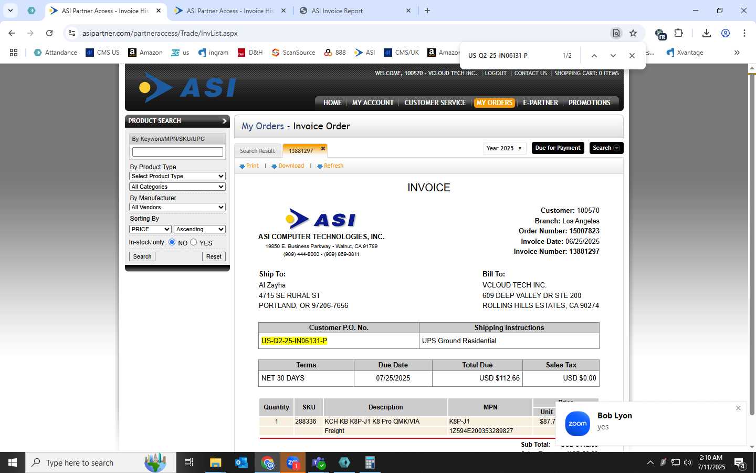Open the MY ORDERS menu
Viewport: 756px width, 473px height.
point(494,103)
